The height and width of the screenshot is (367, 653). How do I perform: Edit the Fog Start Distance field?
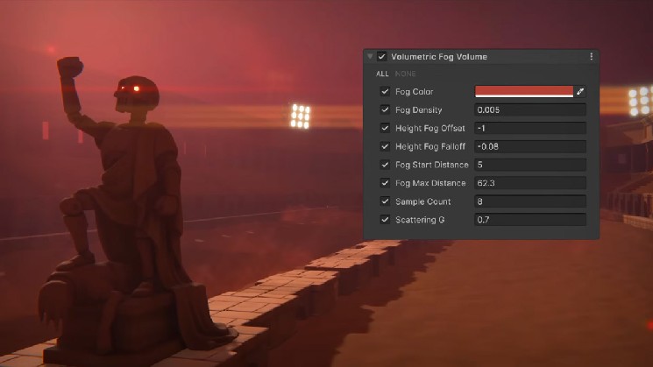point(530,165)
